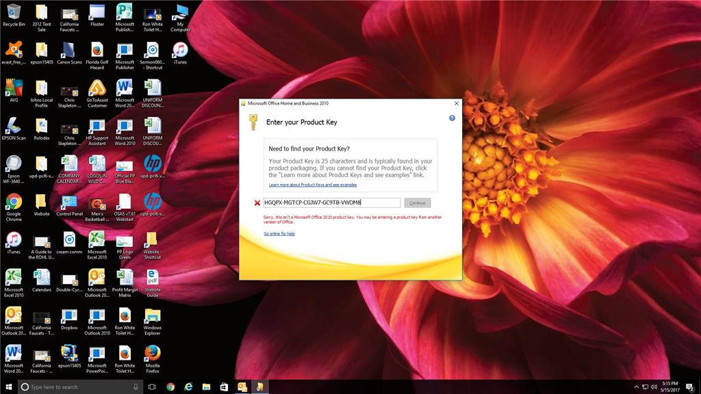Open the Control Panel desktop icon
The width and height of the screenshot is (701, 394).
69,205
